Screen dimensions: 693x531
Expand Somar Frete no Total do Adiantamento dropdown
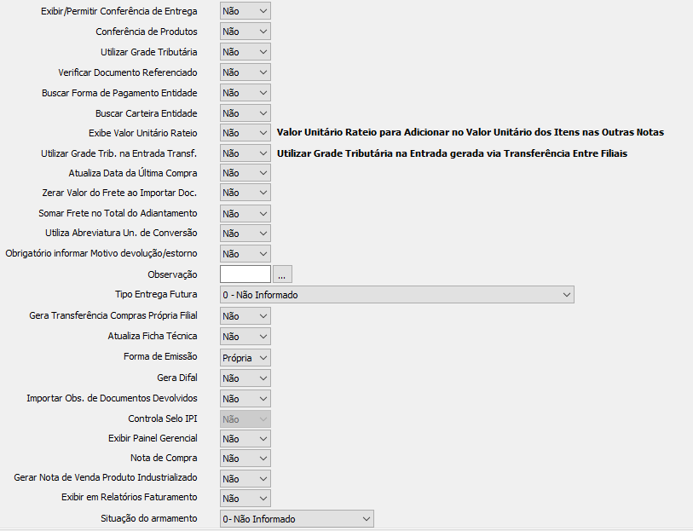point(245,214)
